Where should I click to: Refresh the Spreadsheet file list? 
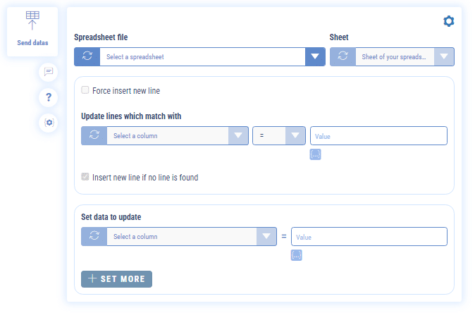[87, 57]
